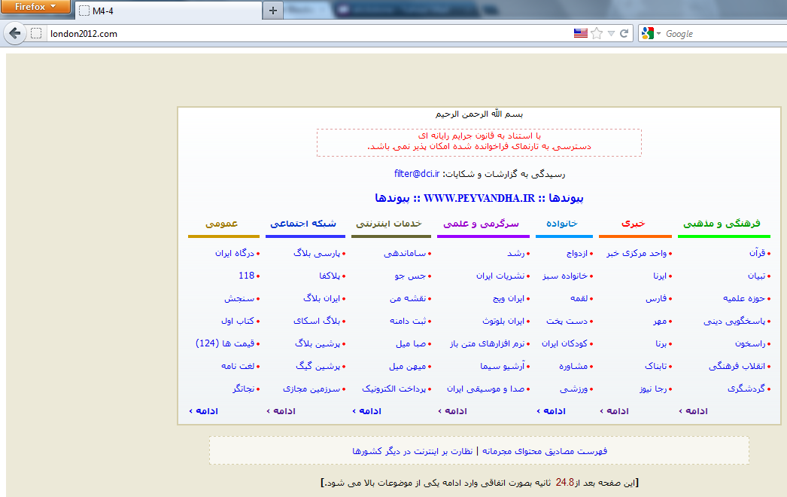Open the address bar history dropdown arrow

[x=611, y=34]
